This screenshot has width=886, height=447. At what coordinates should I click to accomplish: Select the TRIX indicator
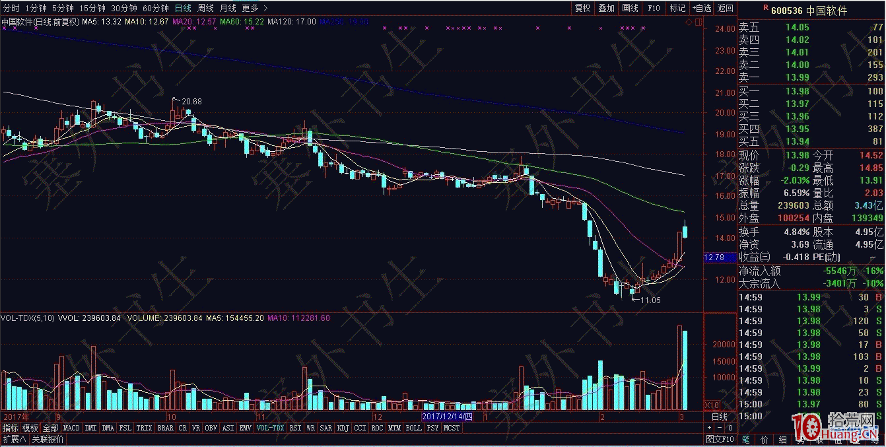click(144, 428)
